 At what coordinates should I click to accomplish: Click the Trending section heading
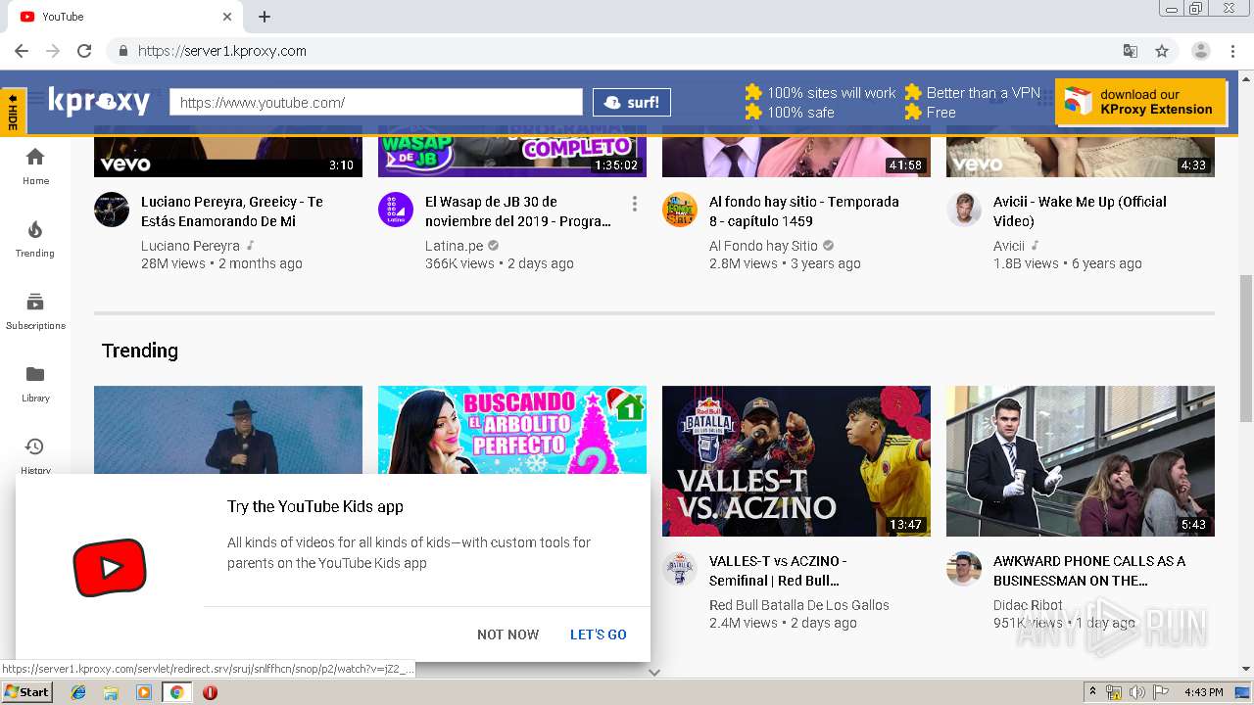point(140,351)
